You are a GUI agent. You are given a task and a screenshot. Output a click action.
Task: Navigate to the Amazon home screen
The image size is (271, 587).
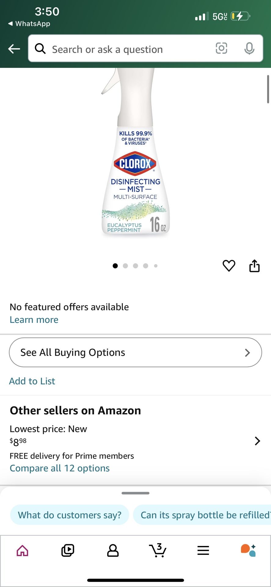[x=22, y=550]
